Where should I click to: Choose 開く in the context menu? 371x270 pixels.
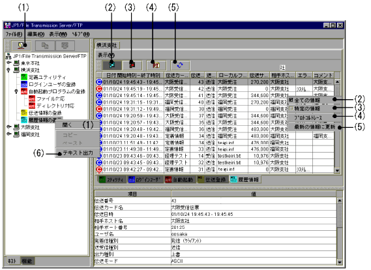(77, 125)
